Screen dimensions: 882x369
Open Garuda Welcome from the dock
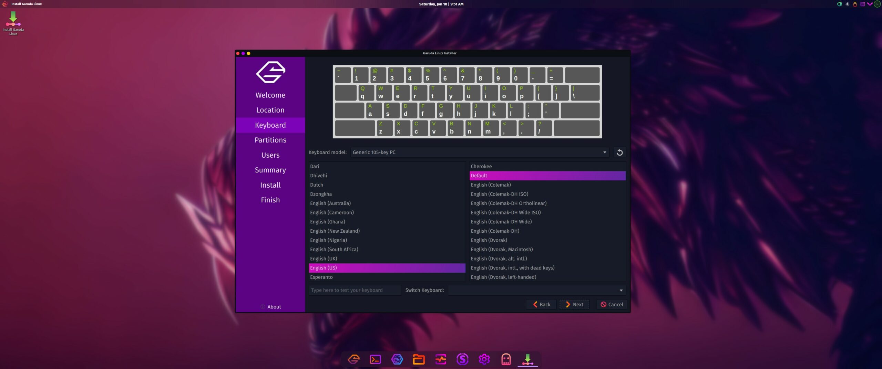coord(353,359)
